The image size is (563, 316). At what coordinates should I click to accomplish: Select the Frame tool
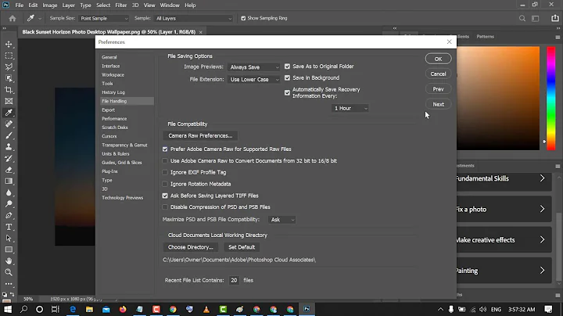(x=9, y=101)
